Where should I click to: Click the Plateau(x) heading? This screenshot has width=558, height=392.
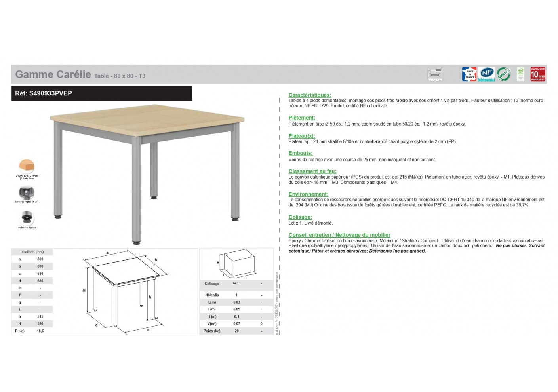point(302,136)
